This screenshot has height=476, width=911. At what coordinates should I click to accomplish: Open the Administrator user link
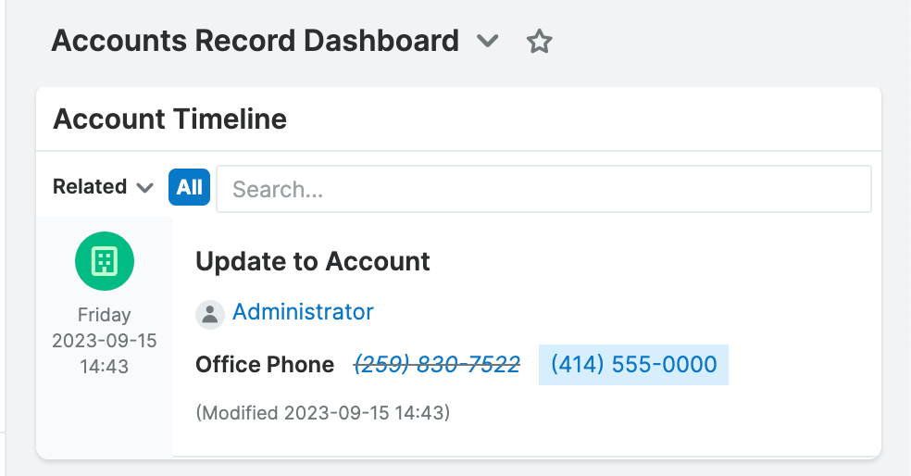point(303,312)
